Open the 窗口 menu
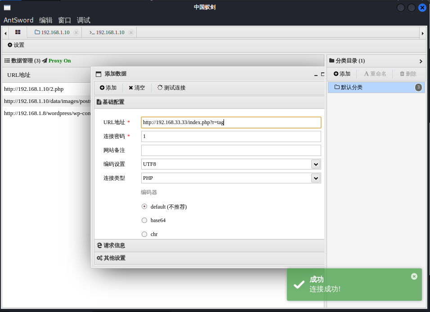 tap(64, 20)
